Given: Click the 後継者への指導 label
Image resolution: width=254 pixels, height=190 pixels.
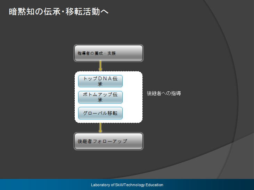Looking at the screenshot, I should 164,93.
